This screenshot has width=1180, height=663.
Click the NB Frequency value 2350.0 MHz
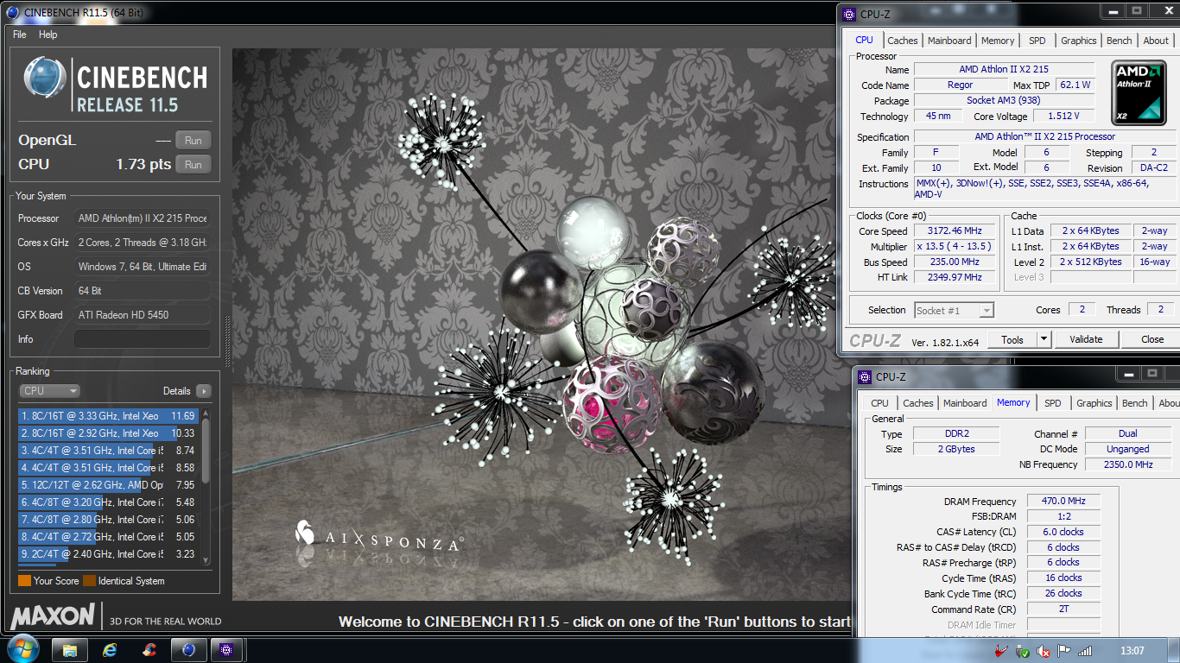1128,464
